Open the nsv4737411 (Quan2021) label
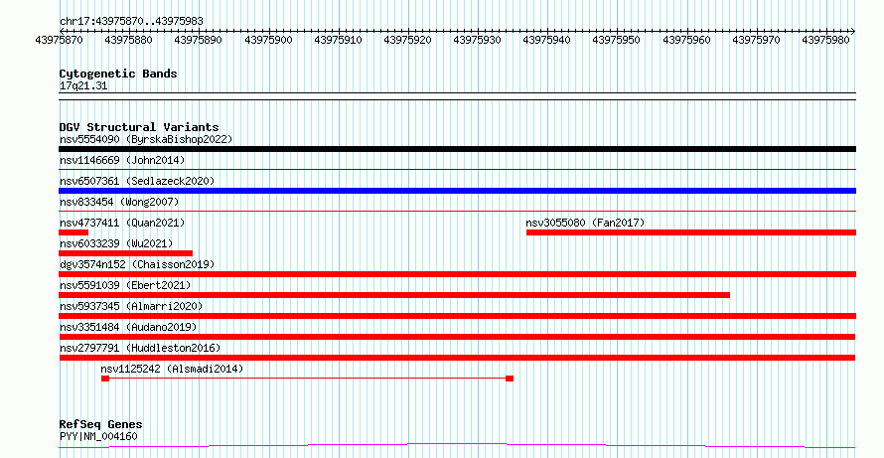This screenshot has height=458, width=884. 122,223
